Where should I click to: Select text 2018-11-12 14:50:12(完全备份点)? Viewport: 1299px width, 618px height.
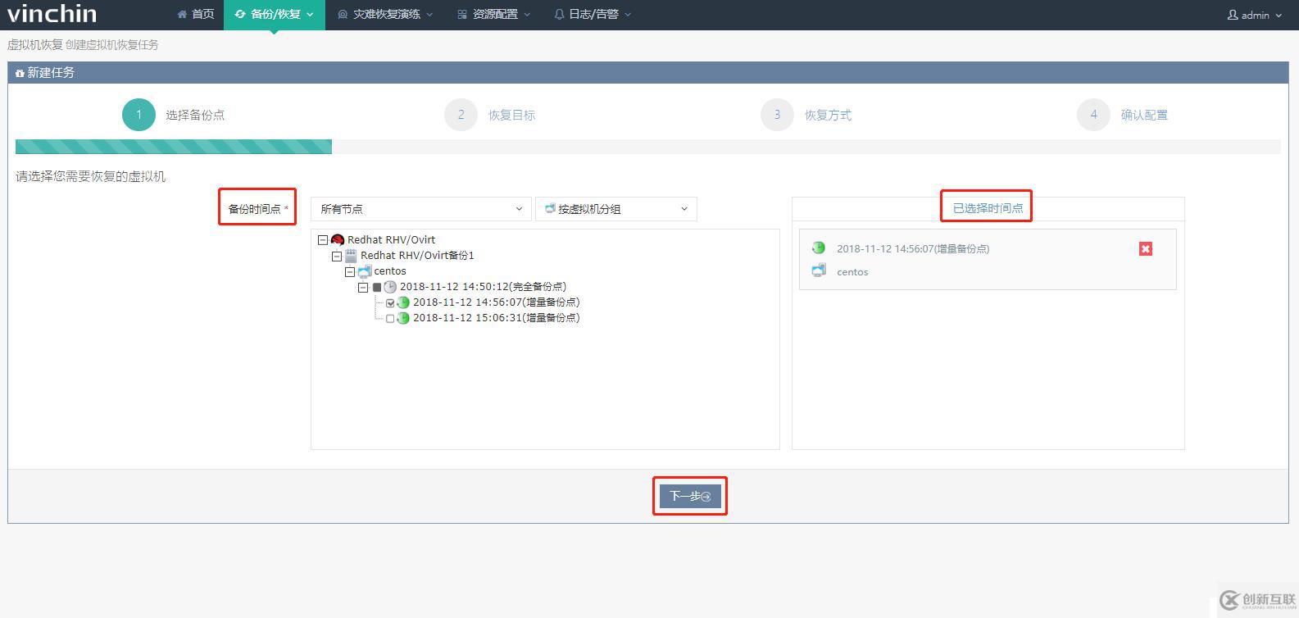tap(483, 287)
